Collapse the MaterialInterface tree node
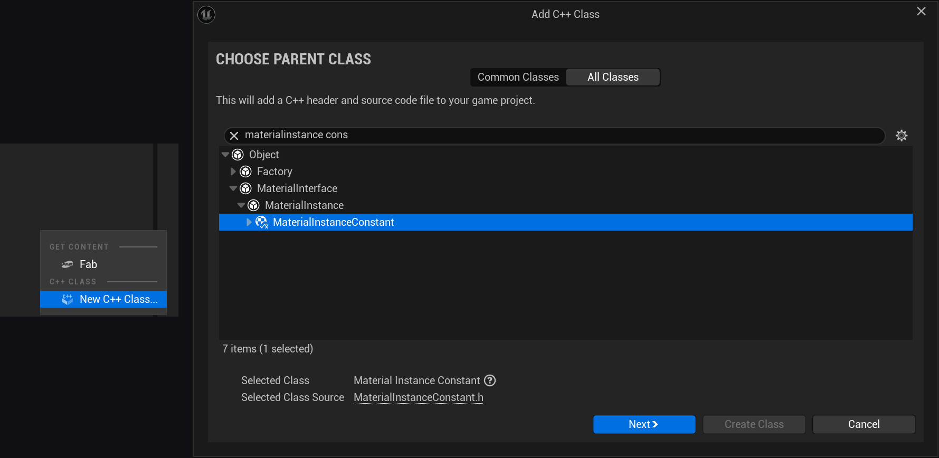The height and width of the screenshot is (458, 939). 233,188
